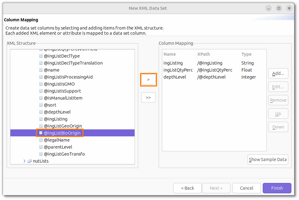Click the attribute icon beside @ingListIsProcessingAid
This screenshot has height=200, width=299.
(x=40, y=77)
